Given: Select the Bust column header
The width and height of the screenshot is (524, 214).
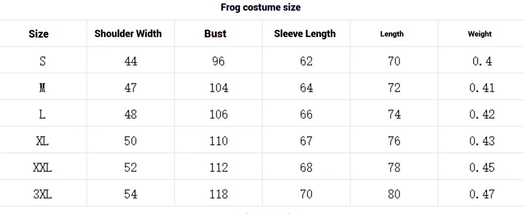Looking at the screenshot, I should pos(215,34).
